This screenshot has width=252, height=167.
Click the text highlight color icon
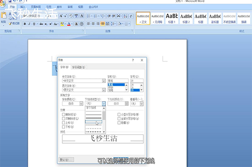coord(62,24)
